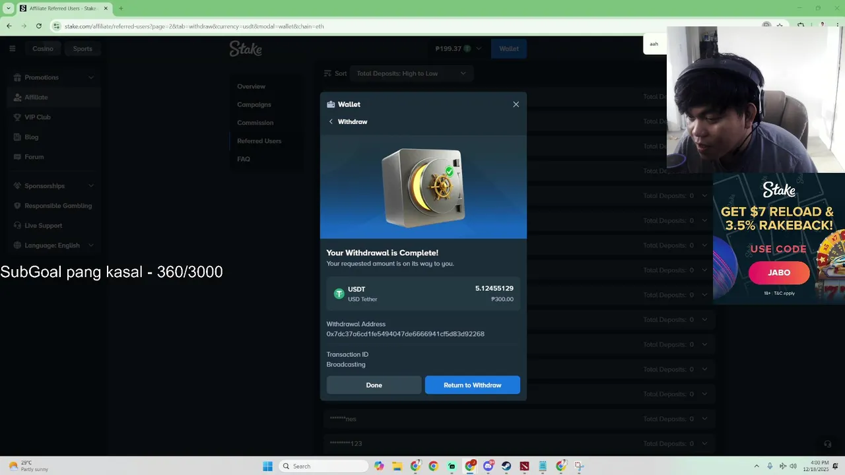The width and height of the screenshot is (845, 475).
Task: Click the volume speaker tray icon
Action: click(793, 466)
